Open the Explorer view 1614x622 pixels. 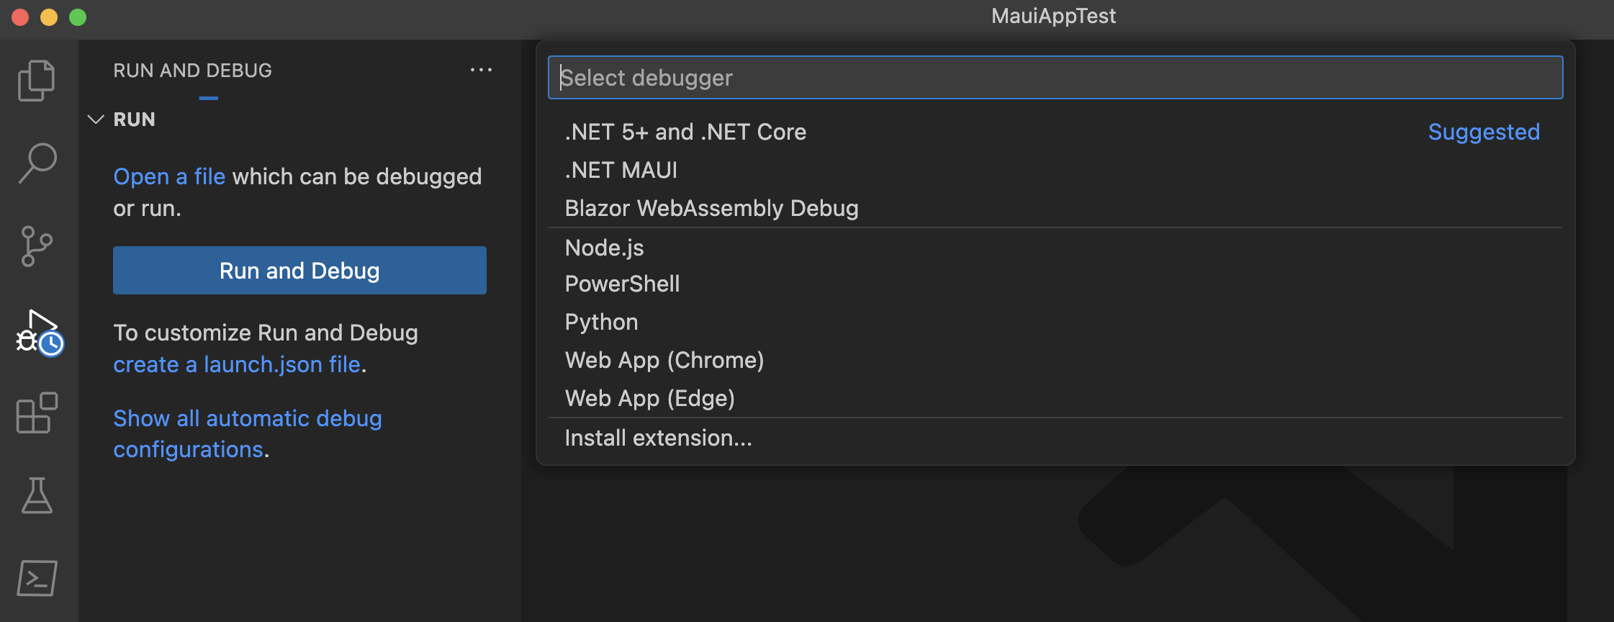click(x=37, y=81)
